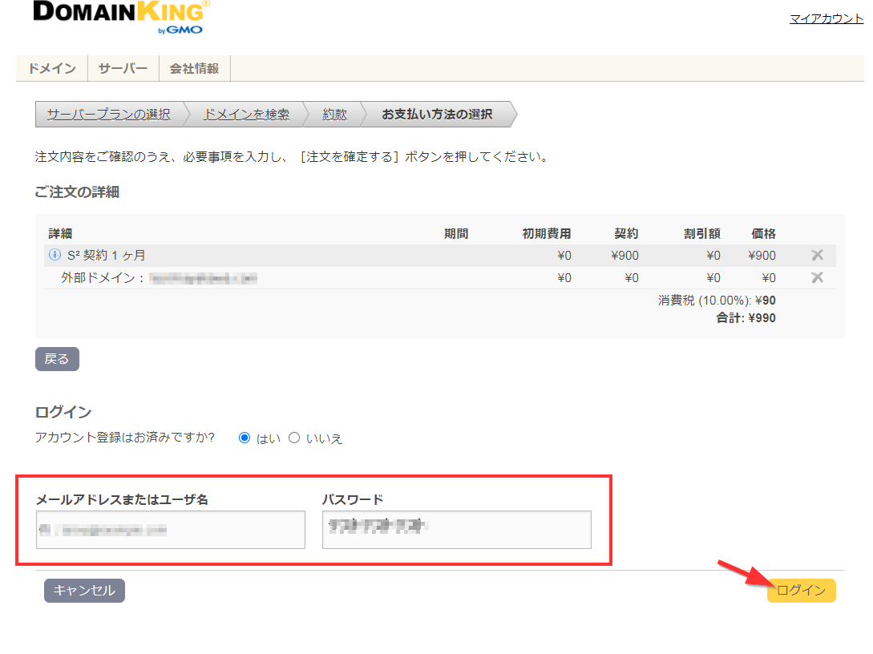Open the ドメイン menu tab
The image size is (873, 654).
point(52,69)
